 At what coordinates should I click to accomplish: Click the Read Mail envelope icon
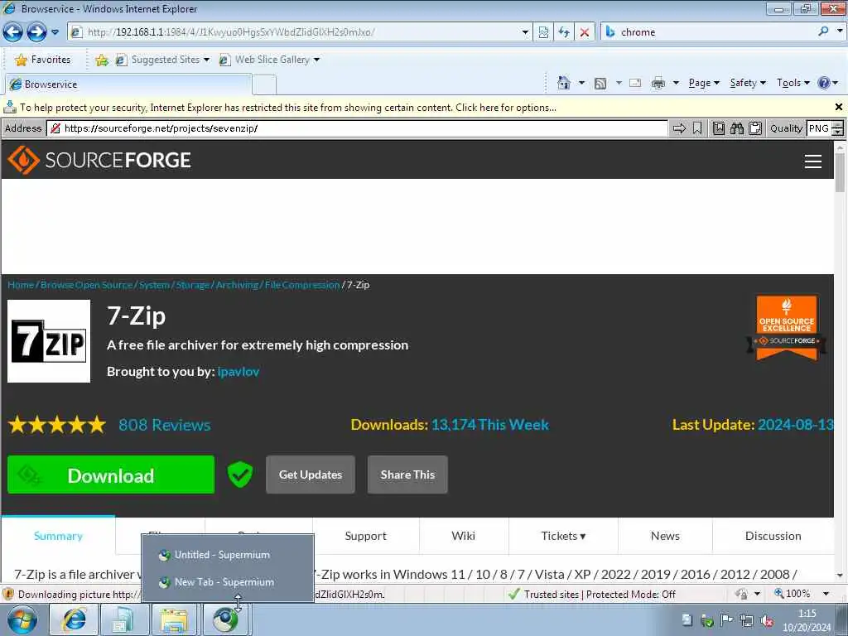pyautogui.click(x=635, y=84)
